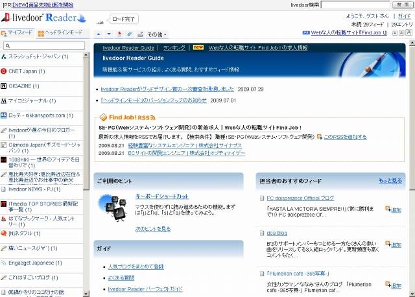Image resolution: width=415 pixels, height=297 pixels.
Task: Click the livedoor Reader logo
Action: 43,18
